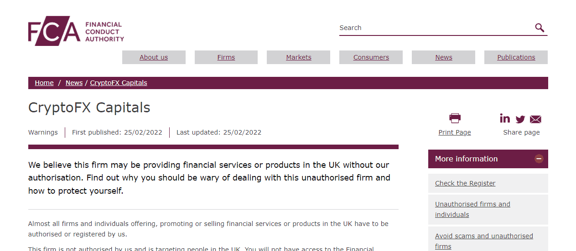This screenshot has height=251, width=576.
Task: Click the Print Page link
Action: 455,132
